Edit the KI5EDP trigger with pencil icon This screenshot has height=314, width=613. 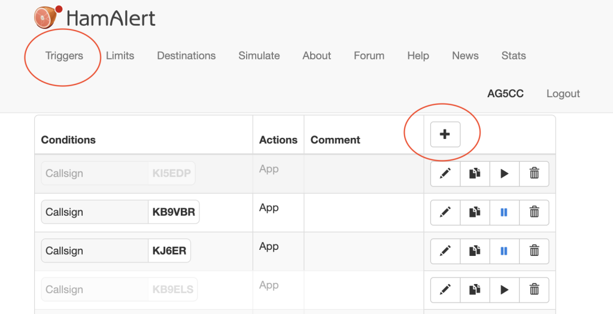tap(445, 174)
